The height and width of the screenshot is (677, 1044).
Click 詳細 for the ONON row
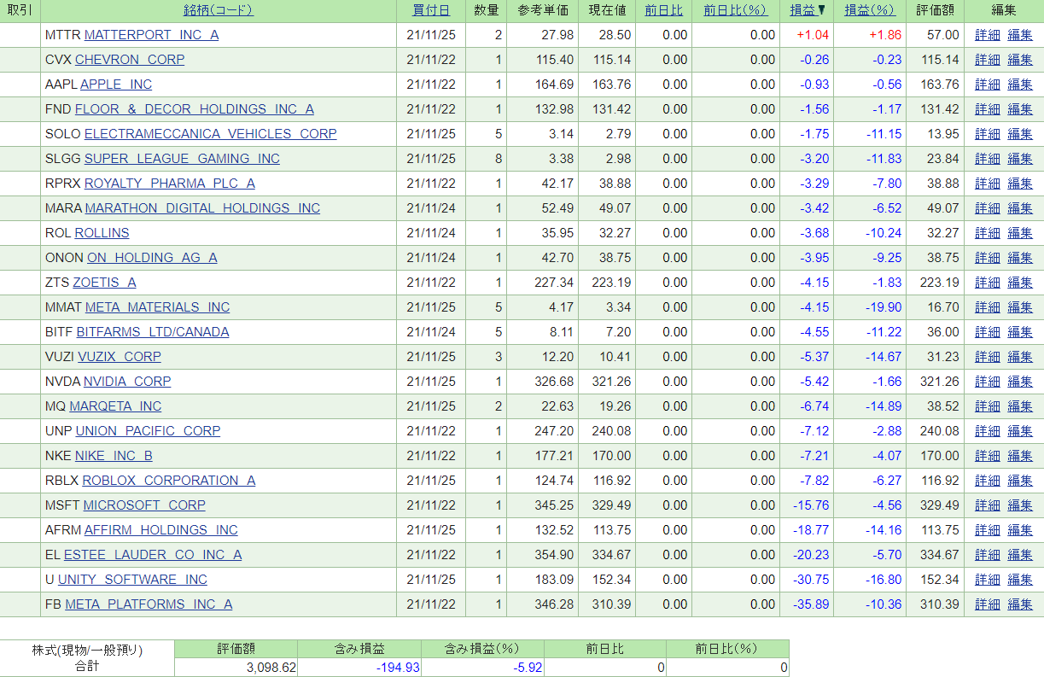pyautogui.click(x=988, y=258)
